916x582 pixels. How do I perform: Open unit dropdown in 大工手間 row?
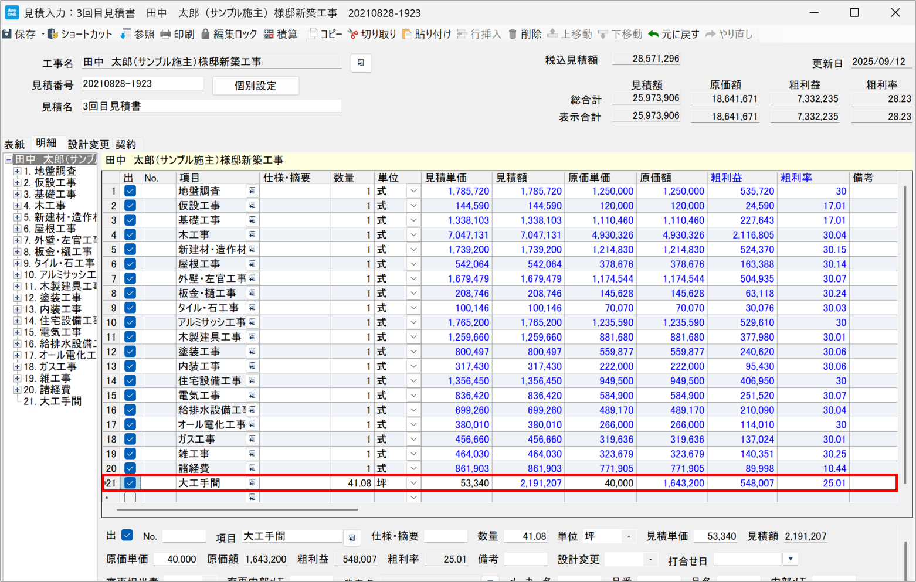click(x=413, y=483)
